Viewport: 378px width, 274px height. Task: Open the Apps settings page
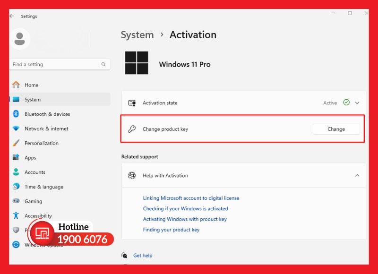pyautogui.click(x=60, y=157)
